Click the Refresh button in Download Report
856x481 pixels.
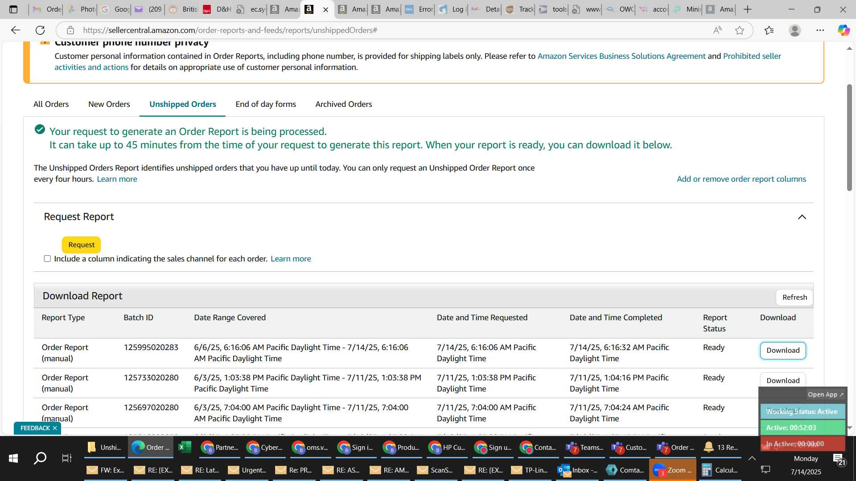coord(794,298)
